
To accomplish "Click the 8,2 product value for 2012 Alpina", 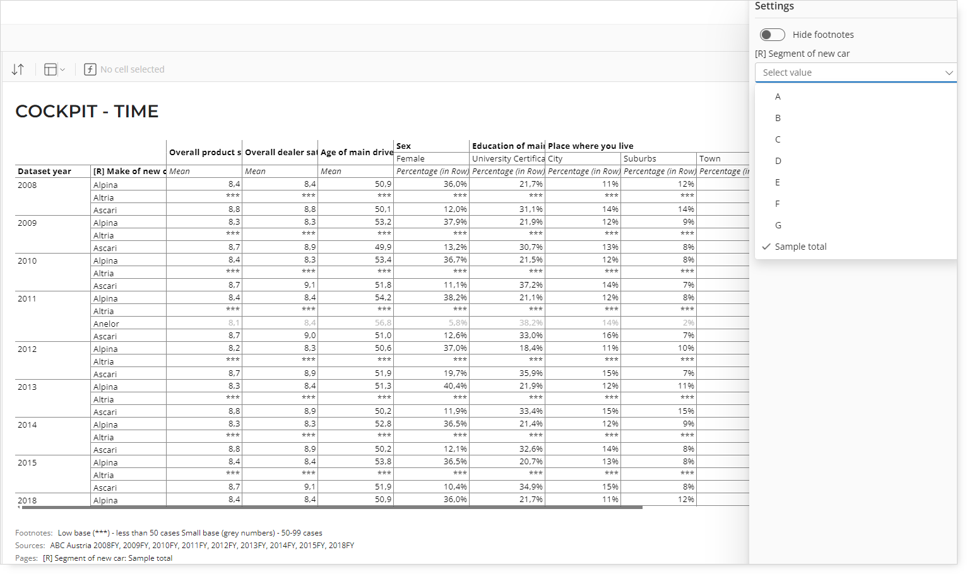I will [234, 348].
